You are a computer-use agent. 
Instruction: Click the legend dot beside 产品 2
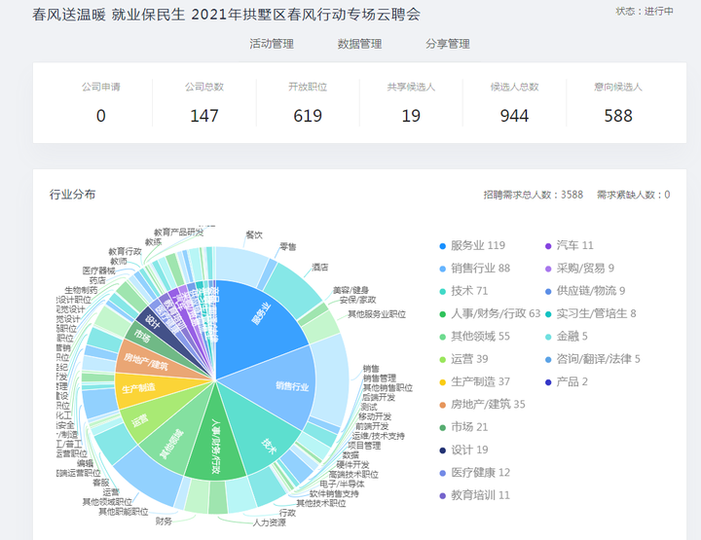548,381
